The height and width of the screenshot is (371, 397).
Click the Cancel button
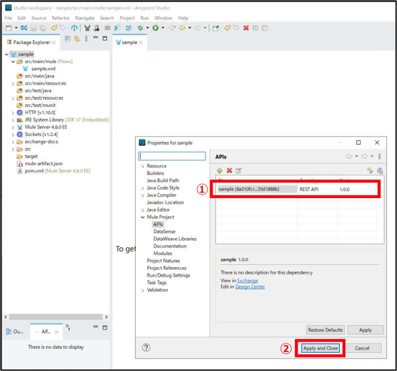[x=362, y=348]
